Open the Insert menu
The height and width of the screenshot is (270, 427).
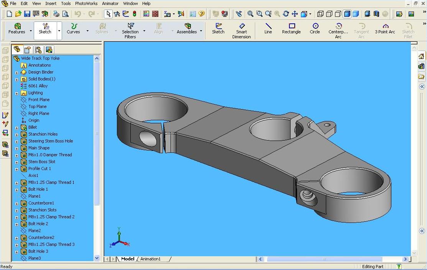(x=51, y=3)
